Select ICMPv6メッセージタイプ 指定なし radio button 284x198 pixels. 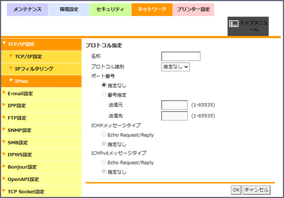[104, 172]
